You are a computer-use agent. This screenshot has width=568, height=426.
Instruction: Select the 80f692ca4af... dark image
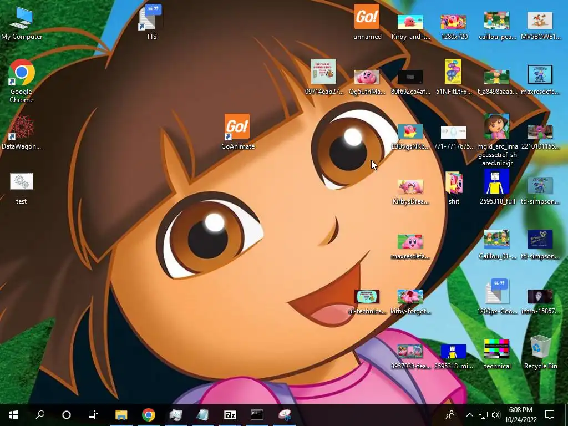coord(410,82)
